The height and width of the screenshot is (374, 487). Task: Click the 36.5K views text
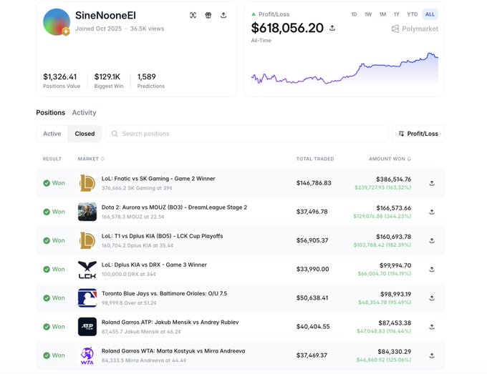click(148, 29)
